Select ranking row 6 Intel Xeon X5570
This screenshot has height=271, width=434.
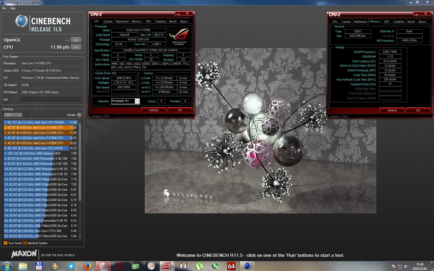[40, 148]
